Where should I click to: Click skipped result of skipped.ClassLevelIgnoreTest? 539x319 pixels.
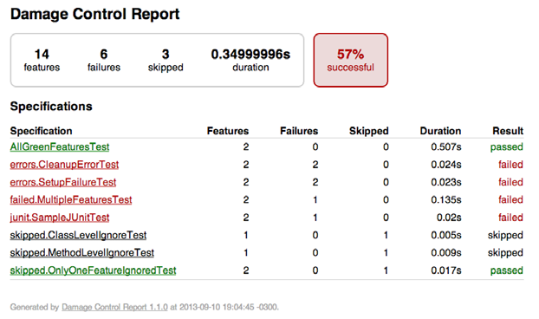505,235
